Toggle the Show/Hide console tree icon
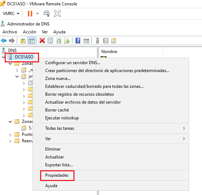Viewport: 202px width, 195px height. [x=31, y=41]
